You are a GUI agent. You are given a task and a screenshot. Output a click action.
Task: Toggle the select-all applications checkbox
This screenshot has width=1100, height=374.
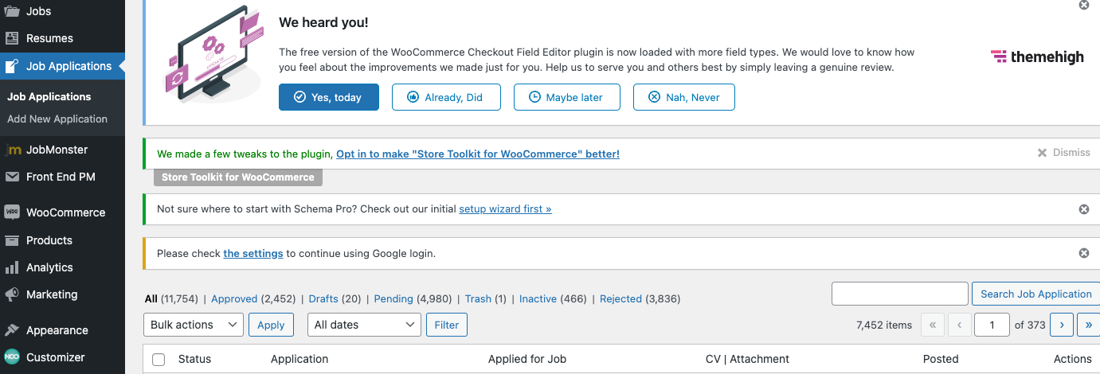159,360
